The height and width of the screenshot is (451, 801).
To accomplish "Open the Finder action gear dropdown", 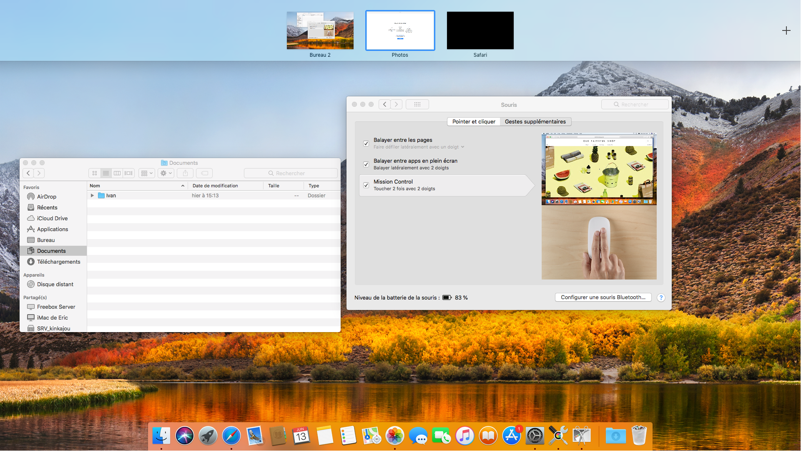I will click(166, 173).
